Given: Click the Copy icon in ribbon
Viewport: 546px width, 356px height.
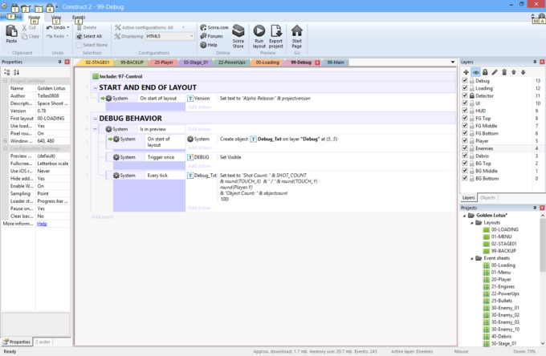Looking at the screenshot, I should 24,36.
